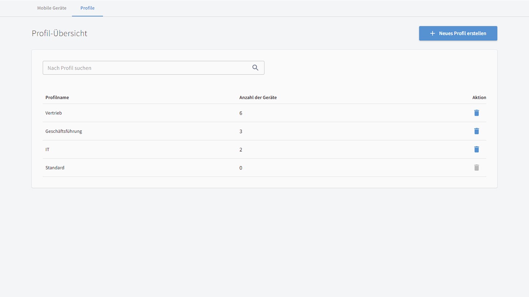Click the device count 6 for Vertrieb

point(241,113)
